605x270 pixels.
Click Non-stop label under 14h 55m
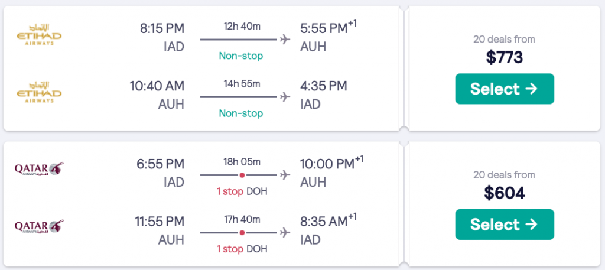241,113
